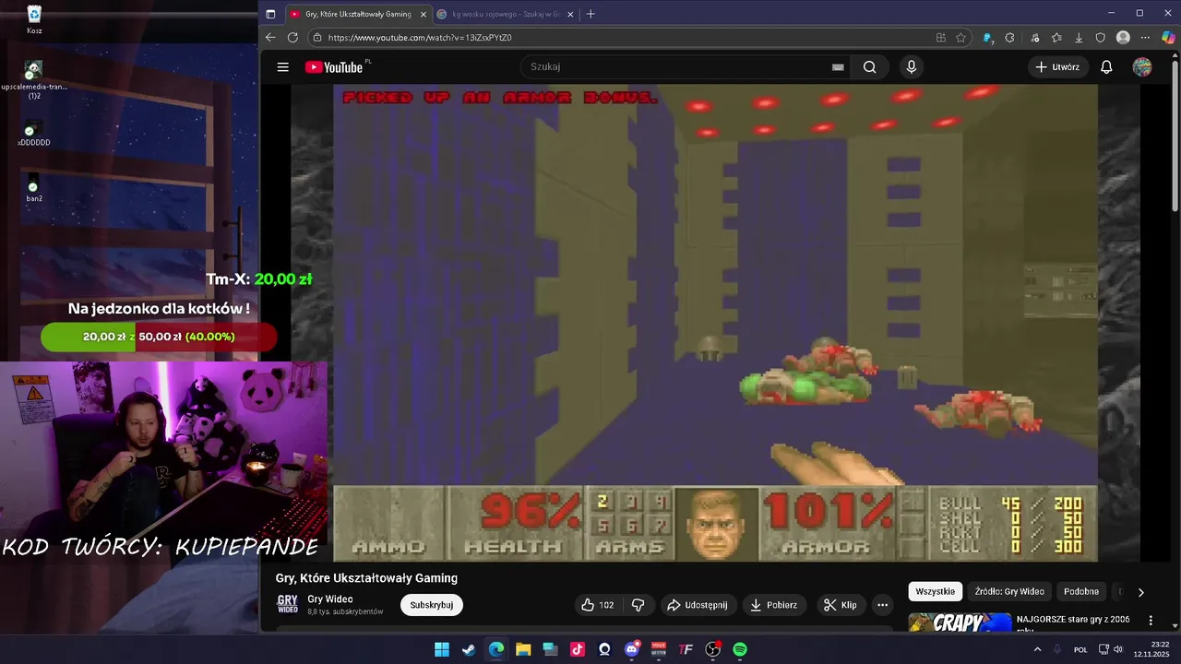Close the Gry, Które Ukształtowały Gaming tab
The height and width of the screenshot is (664, 1181).
click(x=423, y=14)
